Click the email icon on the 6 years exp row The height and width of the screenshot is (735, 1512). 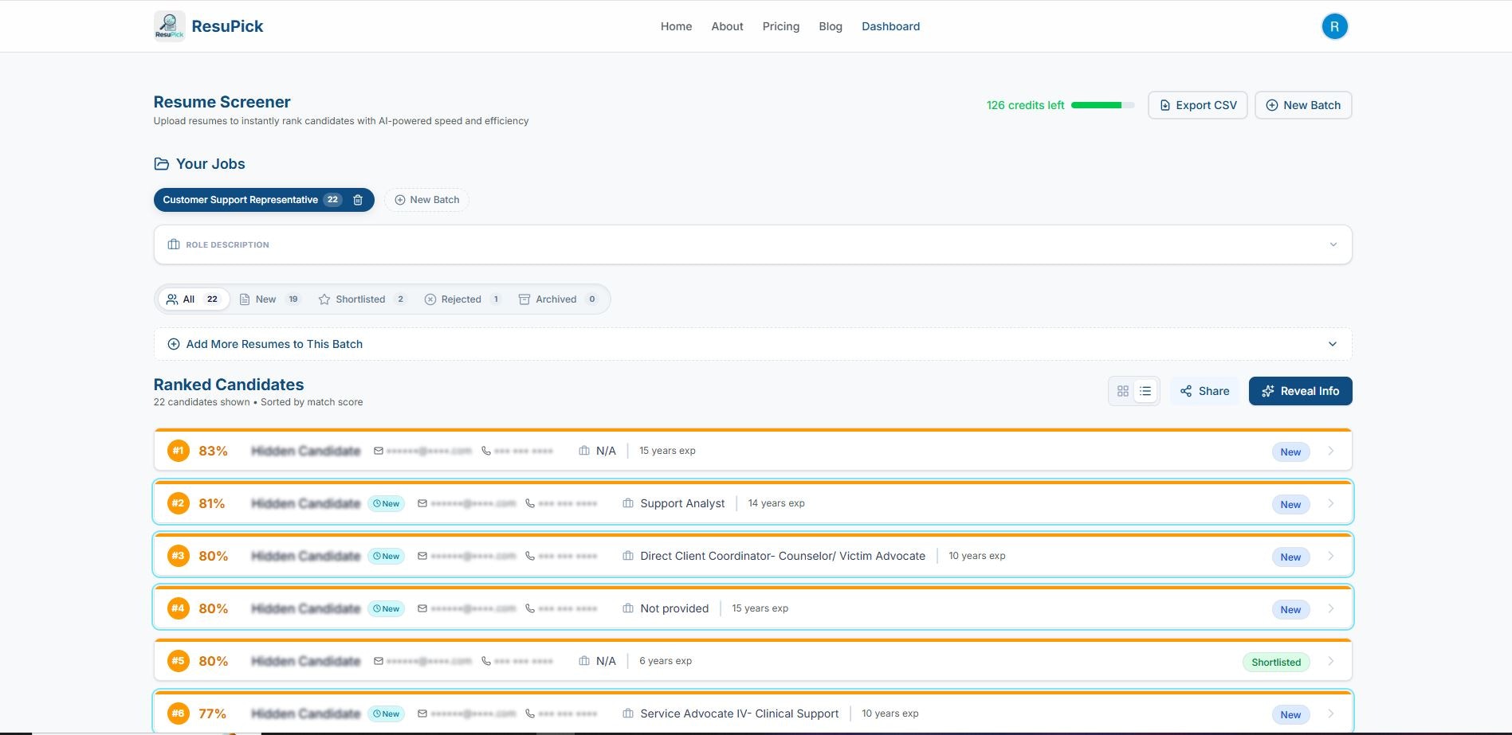pos(379,661)
